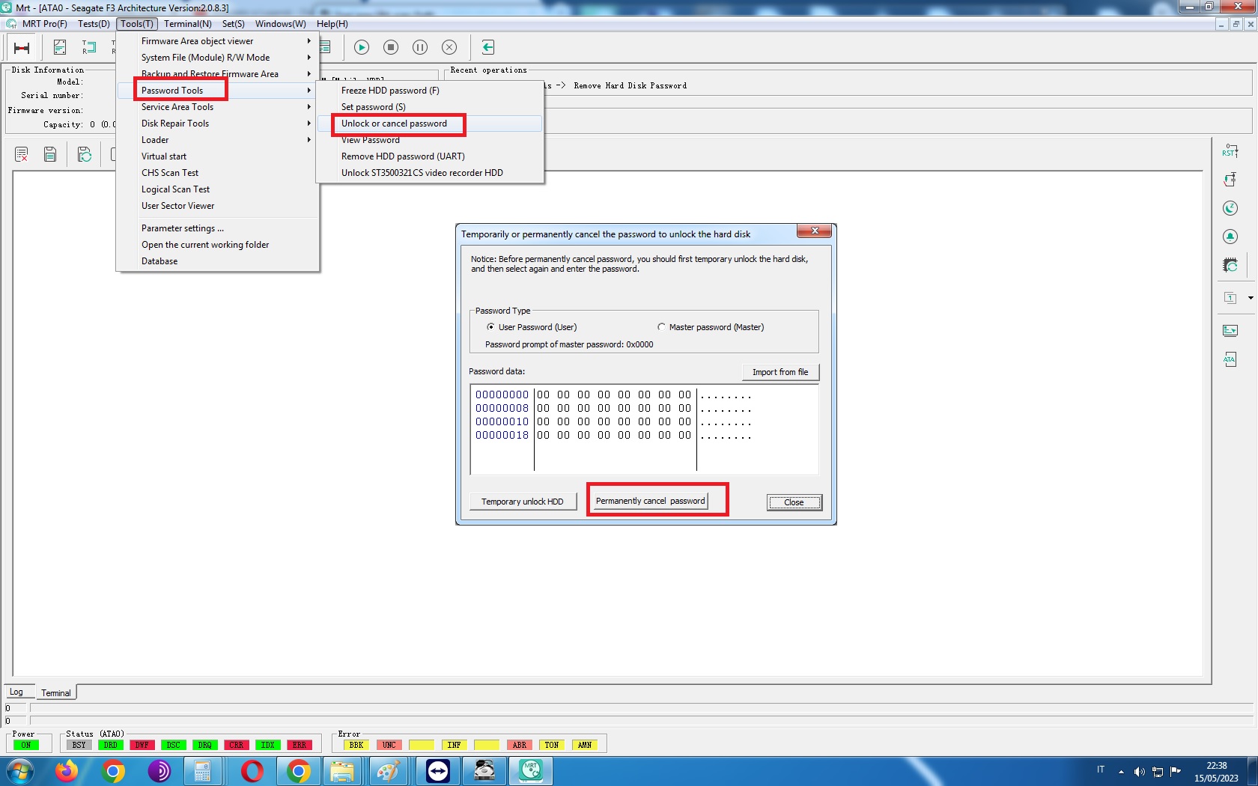
Task: Select the User Password (User) radio button
Action: pos(490,327)
